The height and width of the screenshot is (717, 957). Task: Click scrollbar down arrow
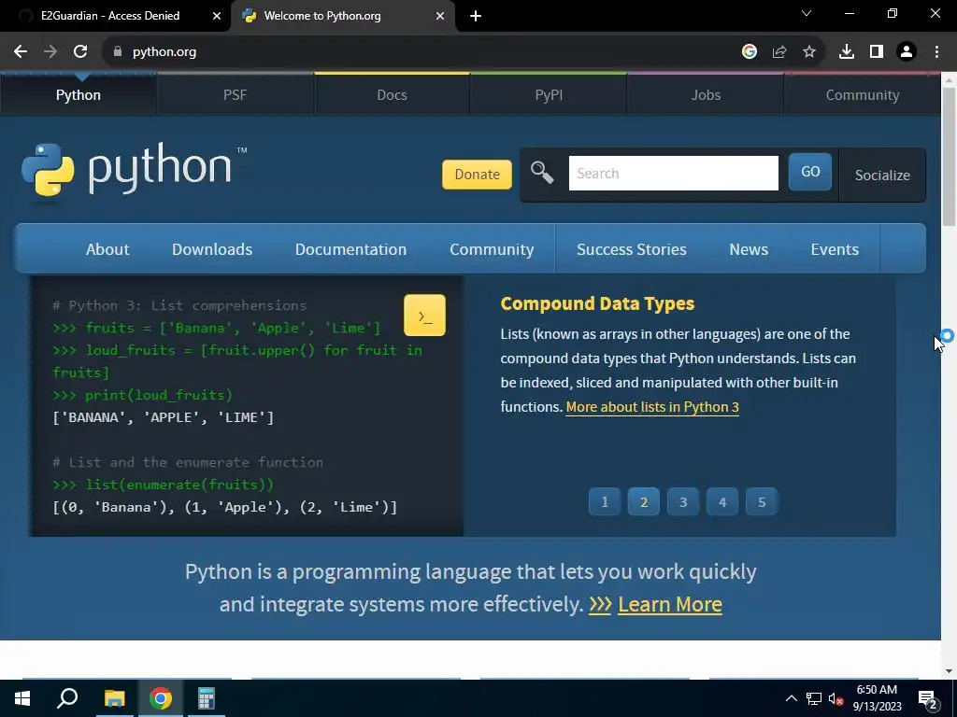click(x=950, y=671)
